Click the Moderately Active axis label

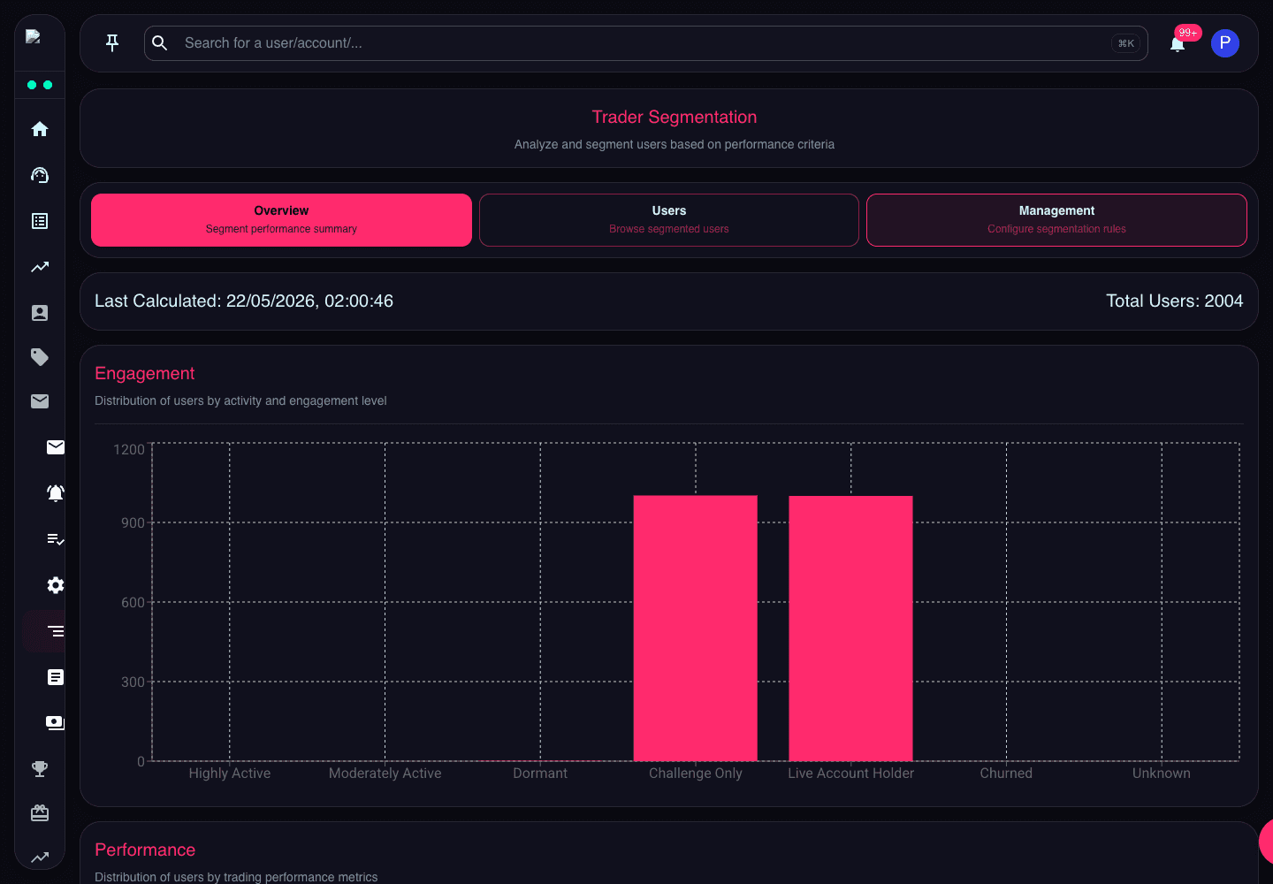[385, 773]
